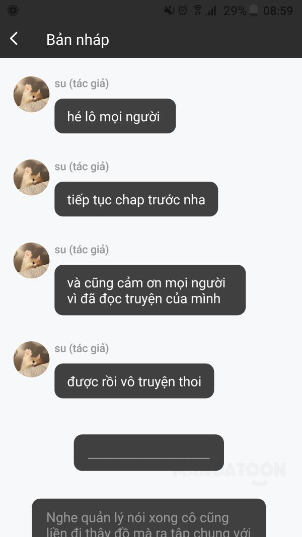Tap the divider line bubble
This screenshot has width=302, height=537.
(149, 453)
